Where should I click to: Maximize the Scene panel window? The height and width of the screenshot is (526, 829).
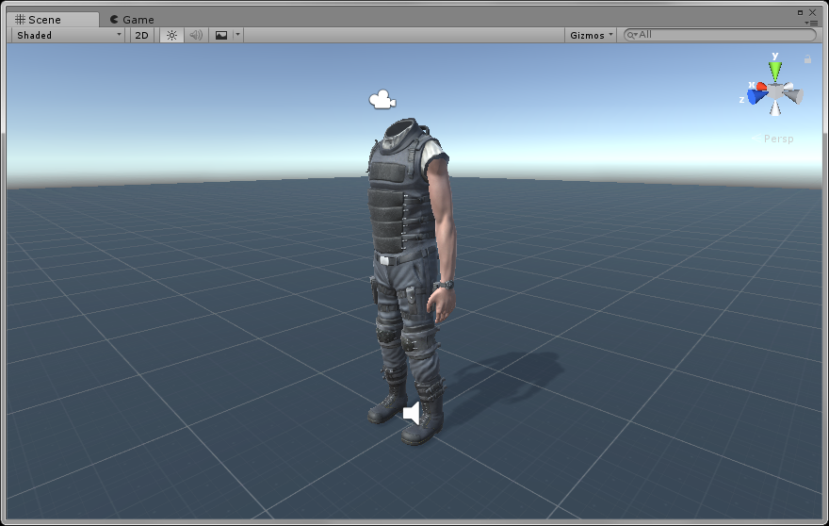click(800, 12)
